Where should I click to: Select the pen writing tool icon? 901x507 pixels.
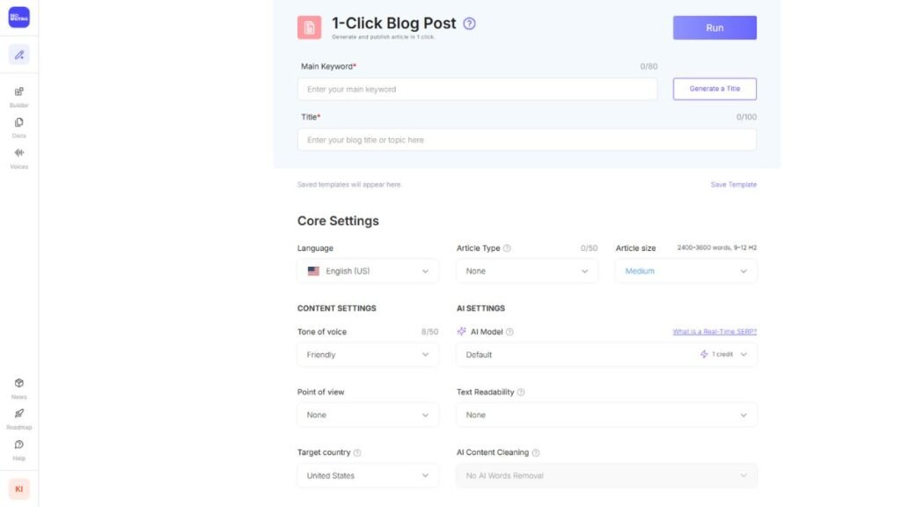tap(18, 55)
